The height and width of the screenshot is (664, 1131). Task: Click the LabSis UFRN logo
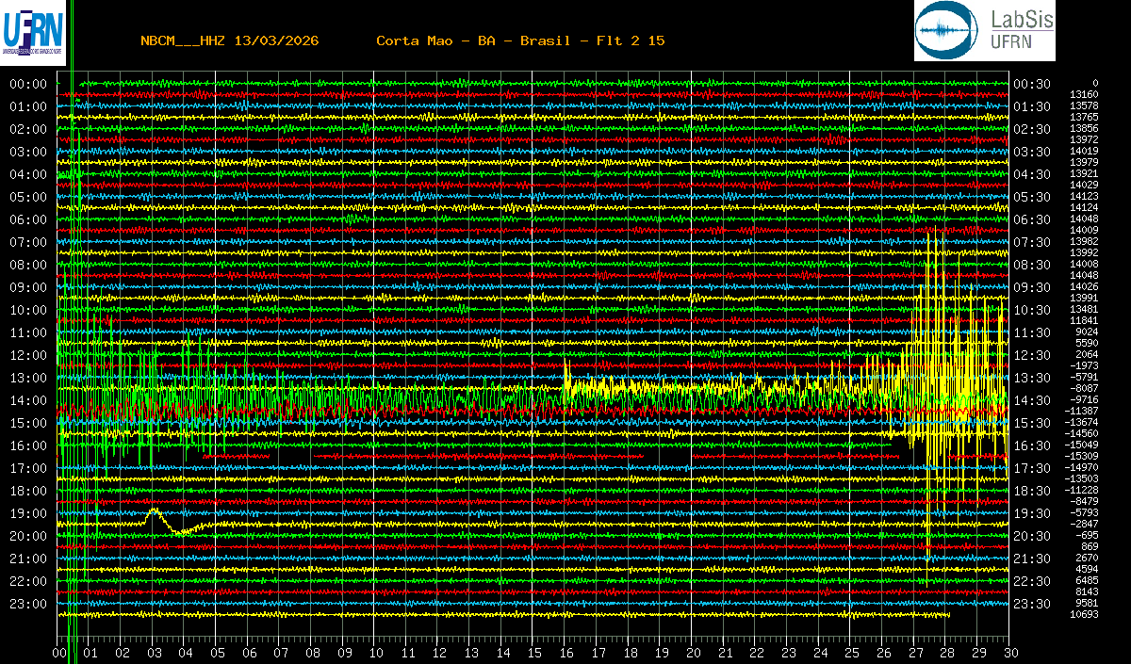[984, 30]
